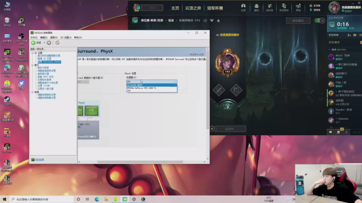Open the Back button history dropdown arrow
The width and height of the screenshot is (362, 203).
point(44,42)
